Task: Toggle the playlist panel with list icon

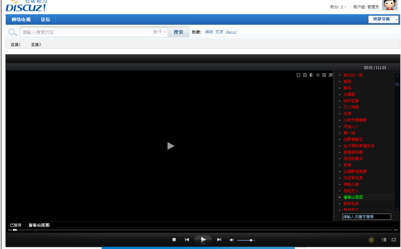Action: click(384, 240)
